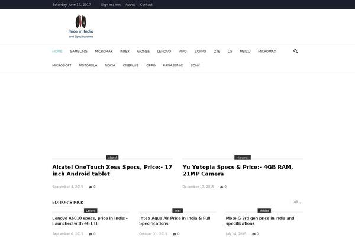355x237 pixels.
Task: Open the ZTE menu item
Action: click(217, 52)
